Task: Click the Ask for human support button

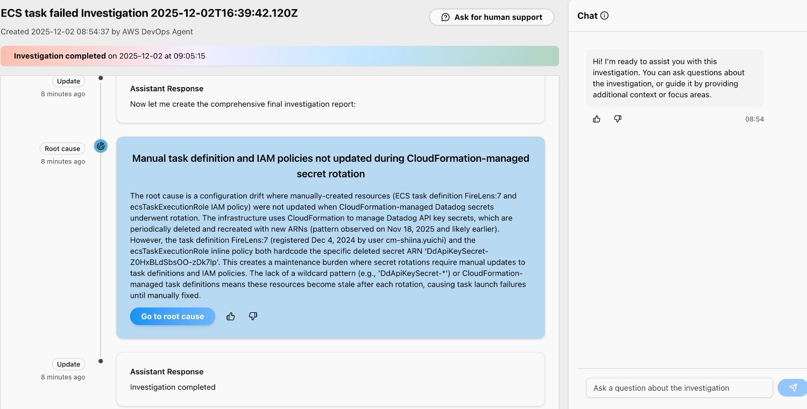Action: pos(491,17)
